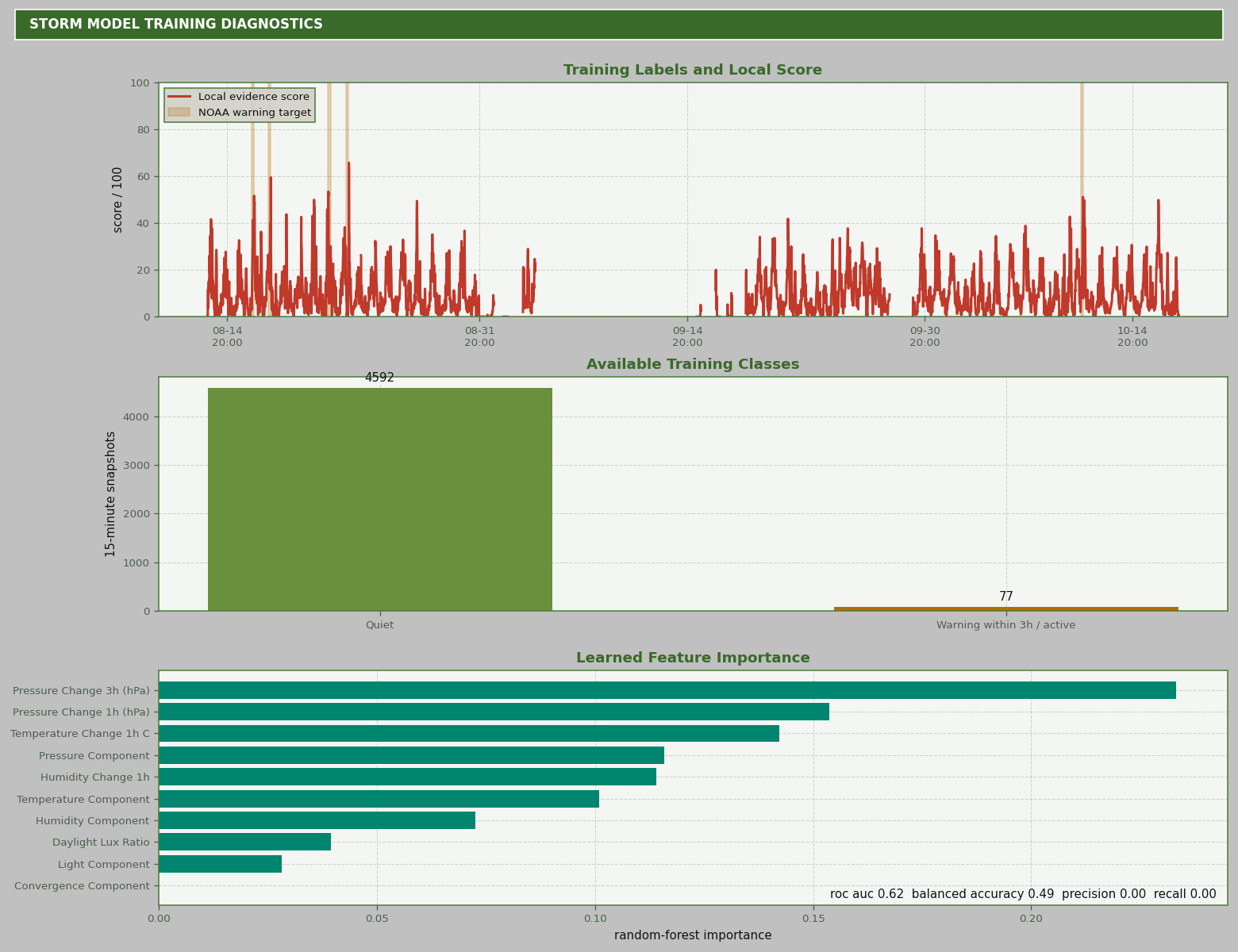Image resolution: width=1238 pixels, height=952 pixels.
Task: Click the 'Temperature Change 1h C' feature label
Action: click(x=80, y=734)
